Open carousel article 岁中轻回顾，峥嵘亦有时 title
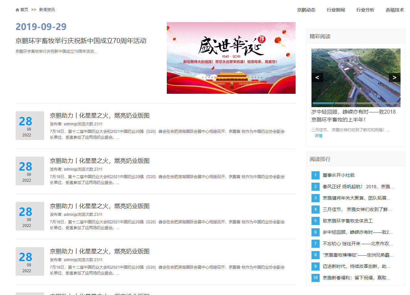This screenshot has height=295, width=410. (x=354, y=116)
